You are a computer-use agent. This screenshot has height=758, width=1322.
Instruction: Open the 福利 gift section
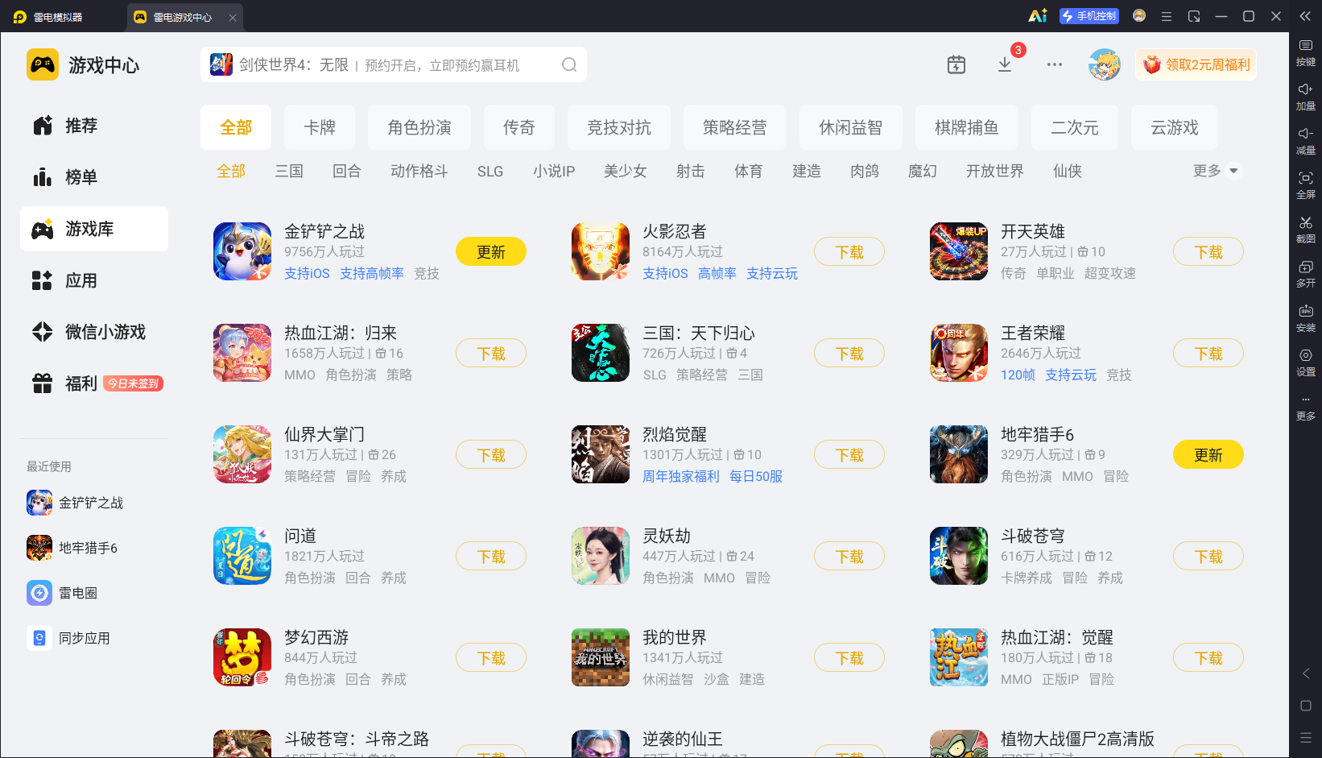click(93, 383)
